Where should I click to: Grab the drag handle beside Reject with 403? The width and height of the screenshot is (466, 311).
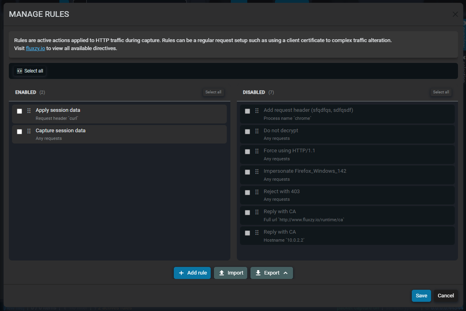pos(256,192)
